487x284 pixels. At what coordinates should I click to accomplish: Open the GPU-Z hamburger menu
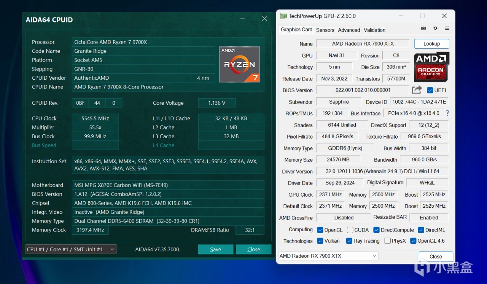[x=447, y=28]
